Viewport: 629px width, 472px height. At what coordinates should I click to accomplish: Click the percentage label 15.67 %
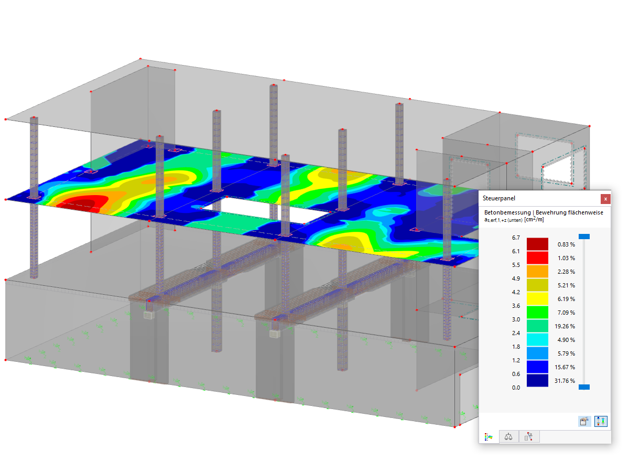(565, 367)
